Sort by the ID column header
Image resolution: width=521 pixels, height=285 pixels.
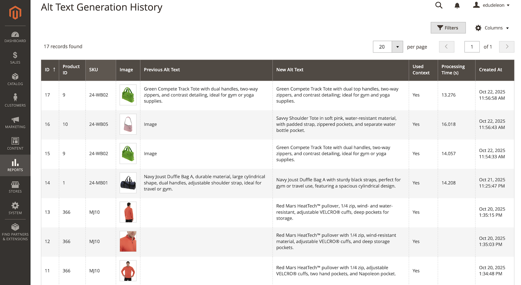click(x=50, y=70)
